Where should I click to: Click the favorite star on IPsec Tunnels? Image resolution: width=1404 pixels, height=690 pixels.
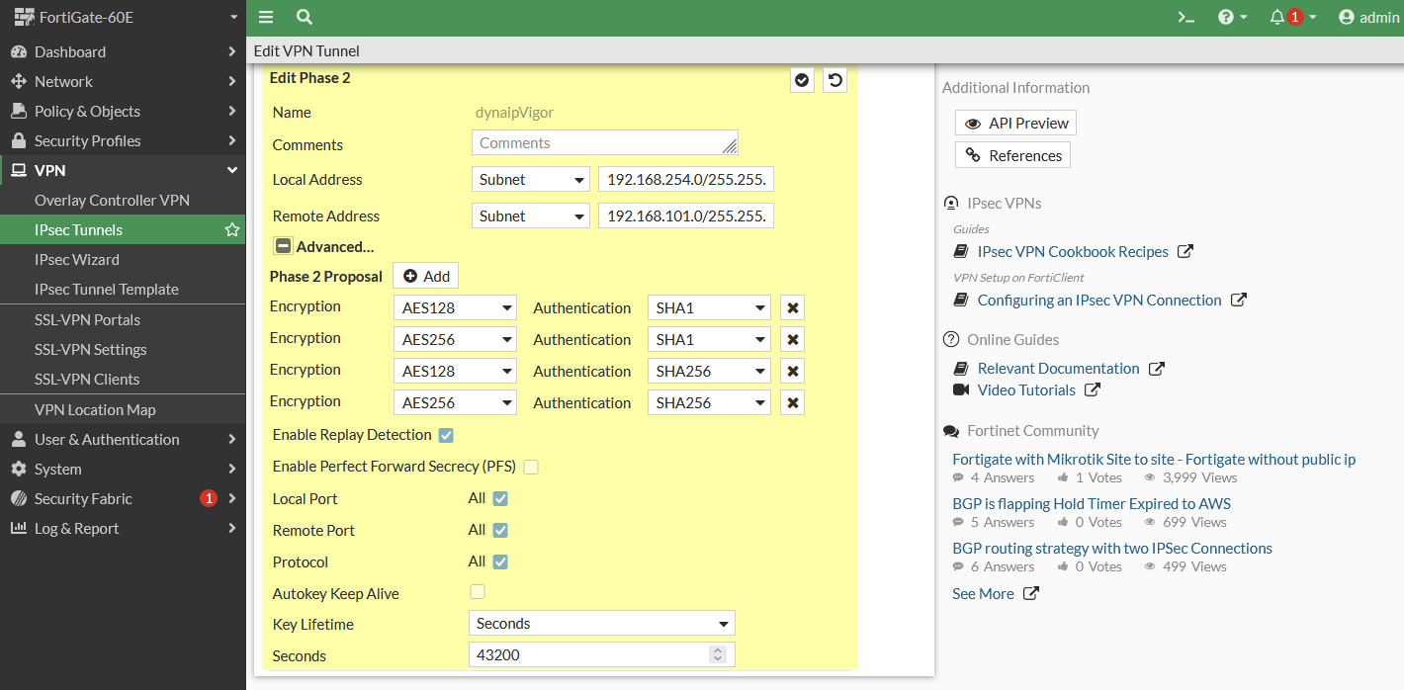click(x=232, y=230)
